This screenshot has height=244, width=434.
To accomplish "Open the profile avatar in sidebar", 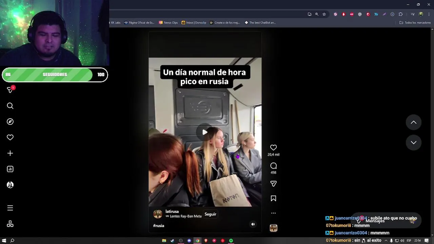I will [10, 185].
